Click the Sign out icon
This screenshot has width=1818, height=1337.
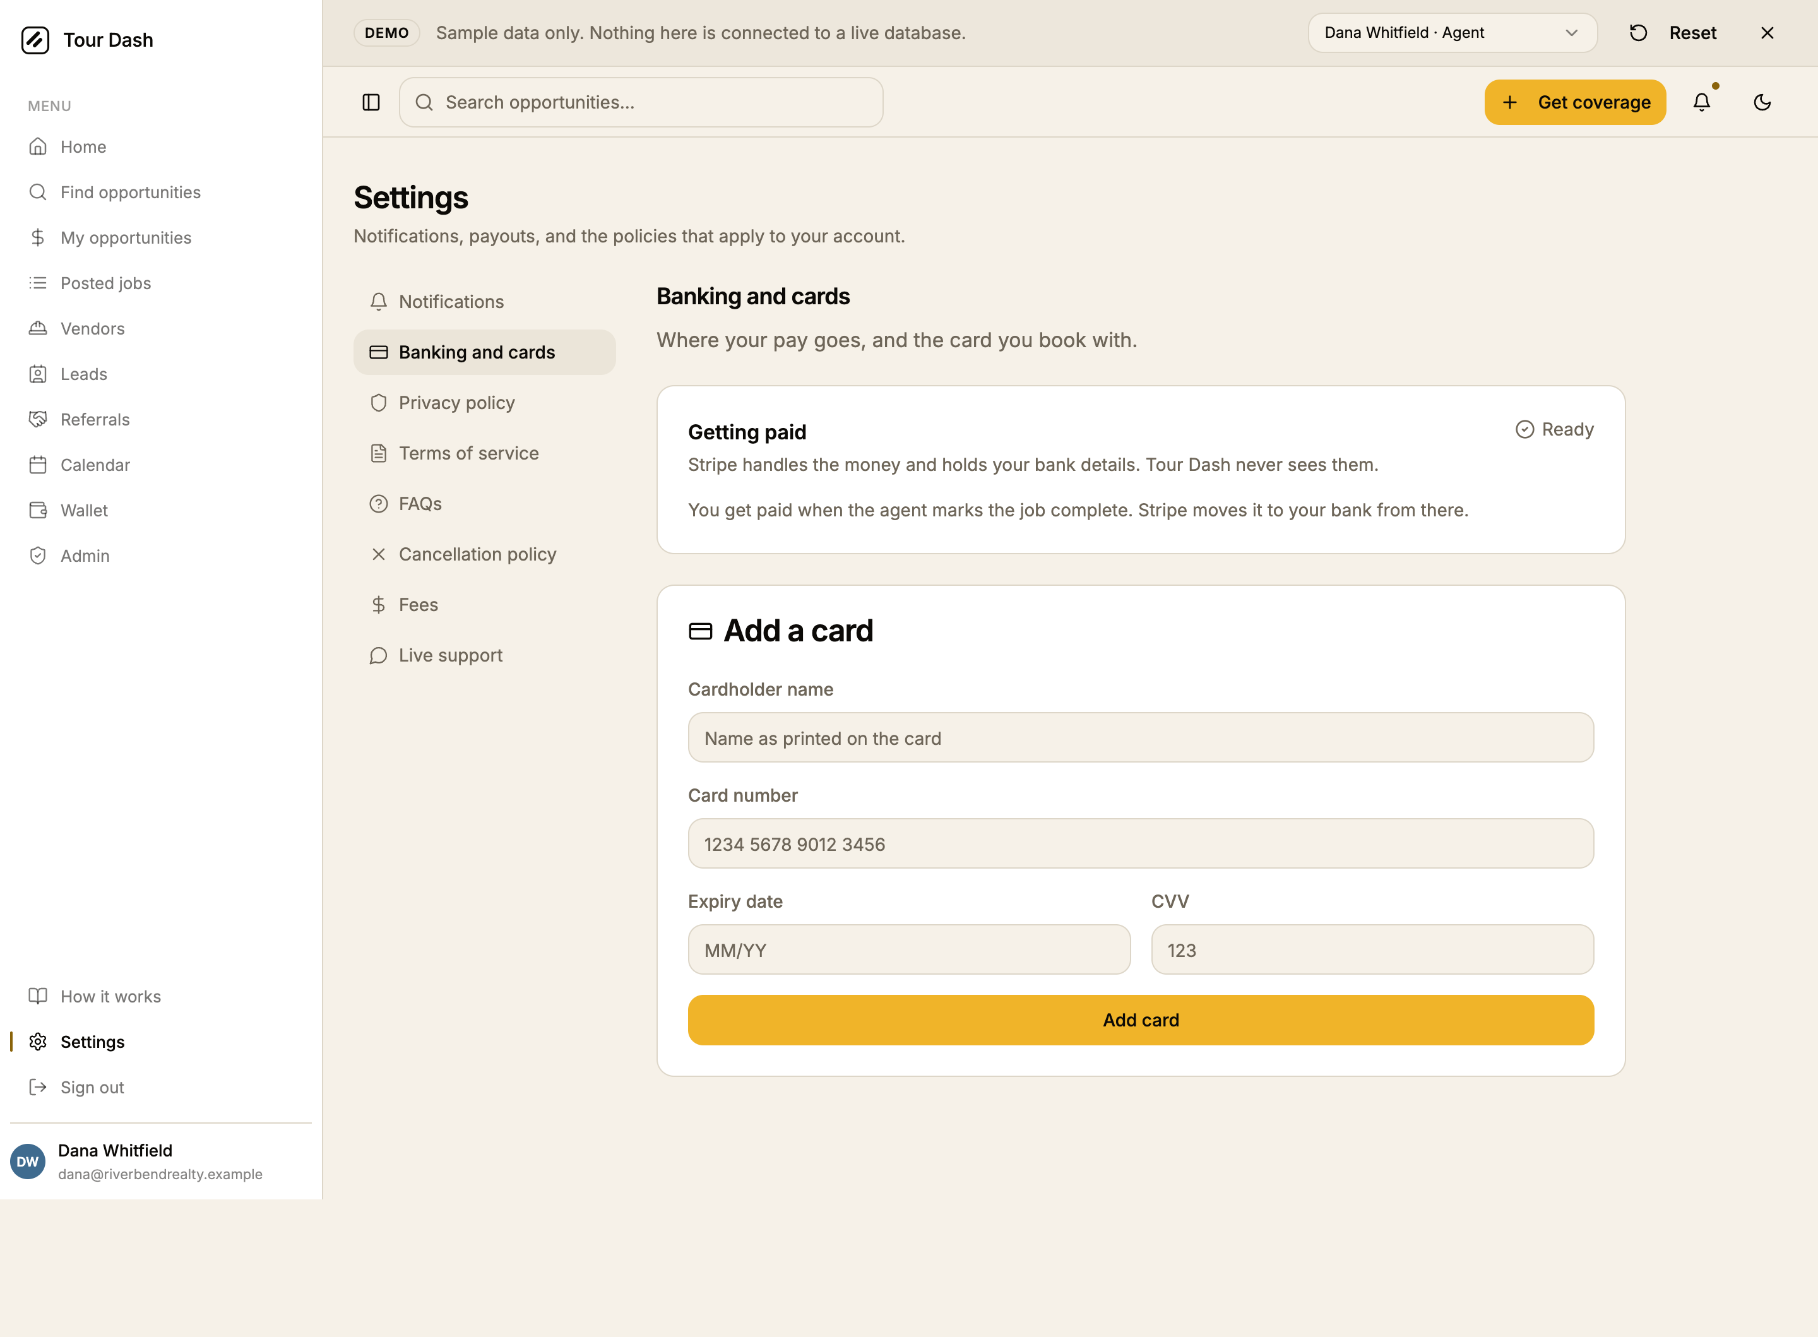coord(38,1087)
